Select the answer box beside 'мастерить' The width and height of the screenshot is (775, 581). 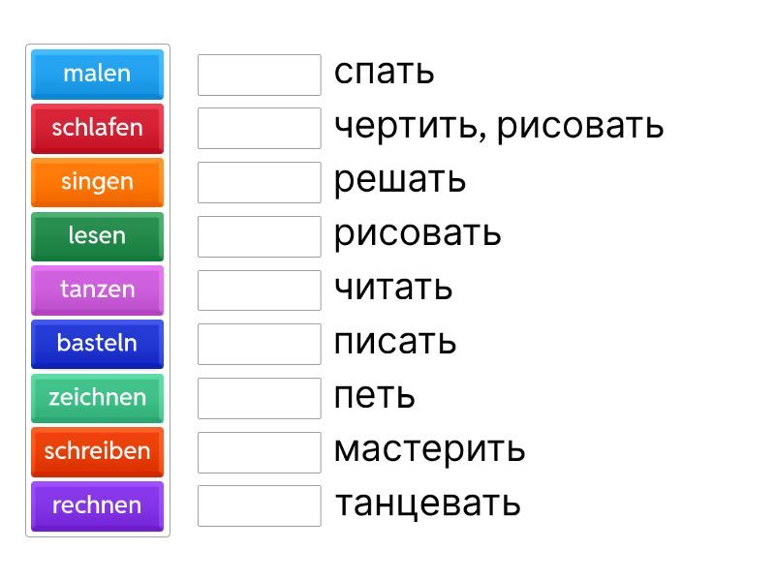[x=259, y=451]
